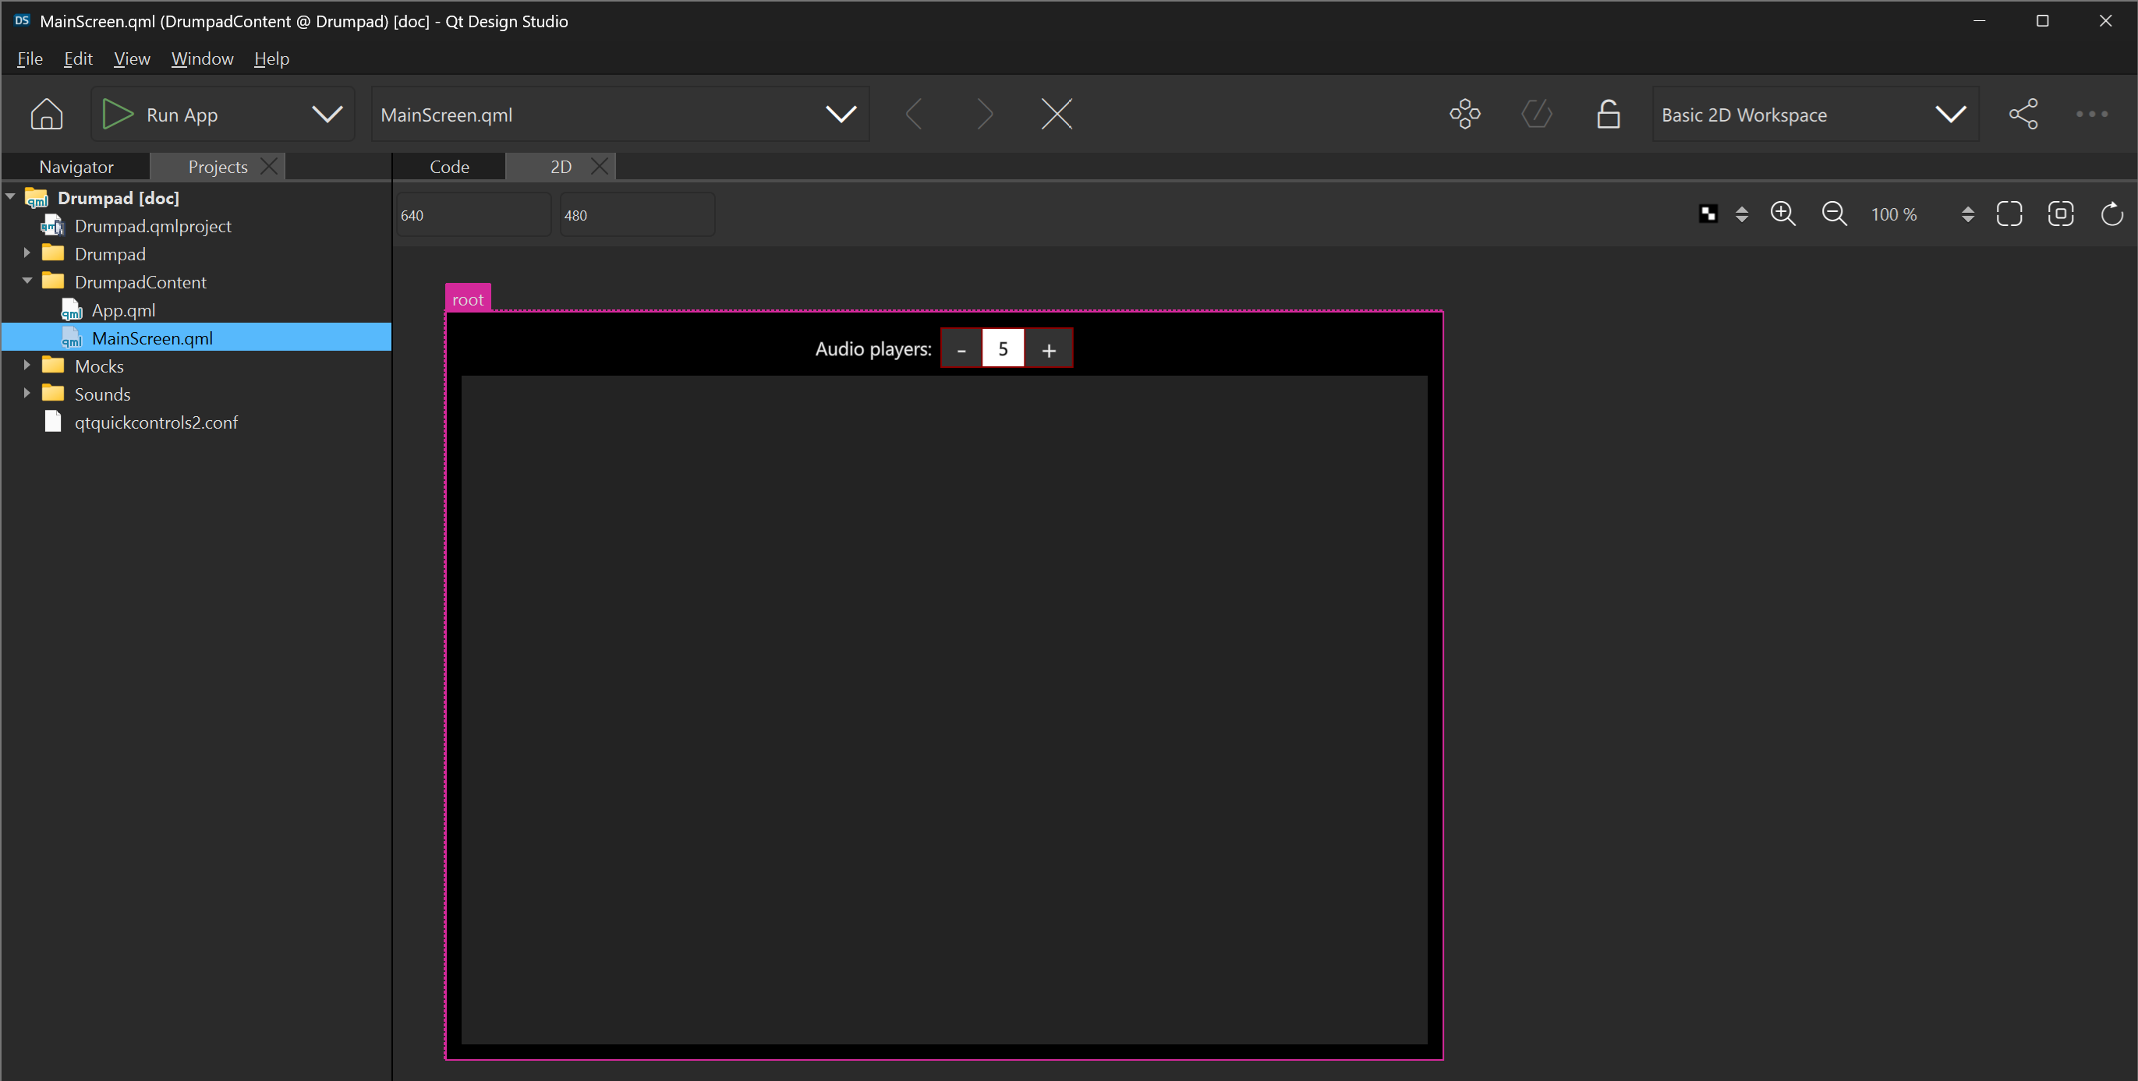Run the Drumpad application
The image size is (2138, 1081).
(x=117, y=114)
